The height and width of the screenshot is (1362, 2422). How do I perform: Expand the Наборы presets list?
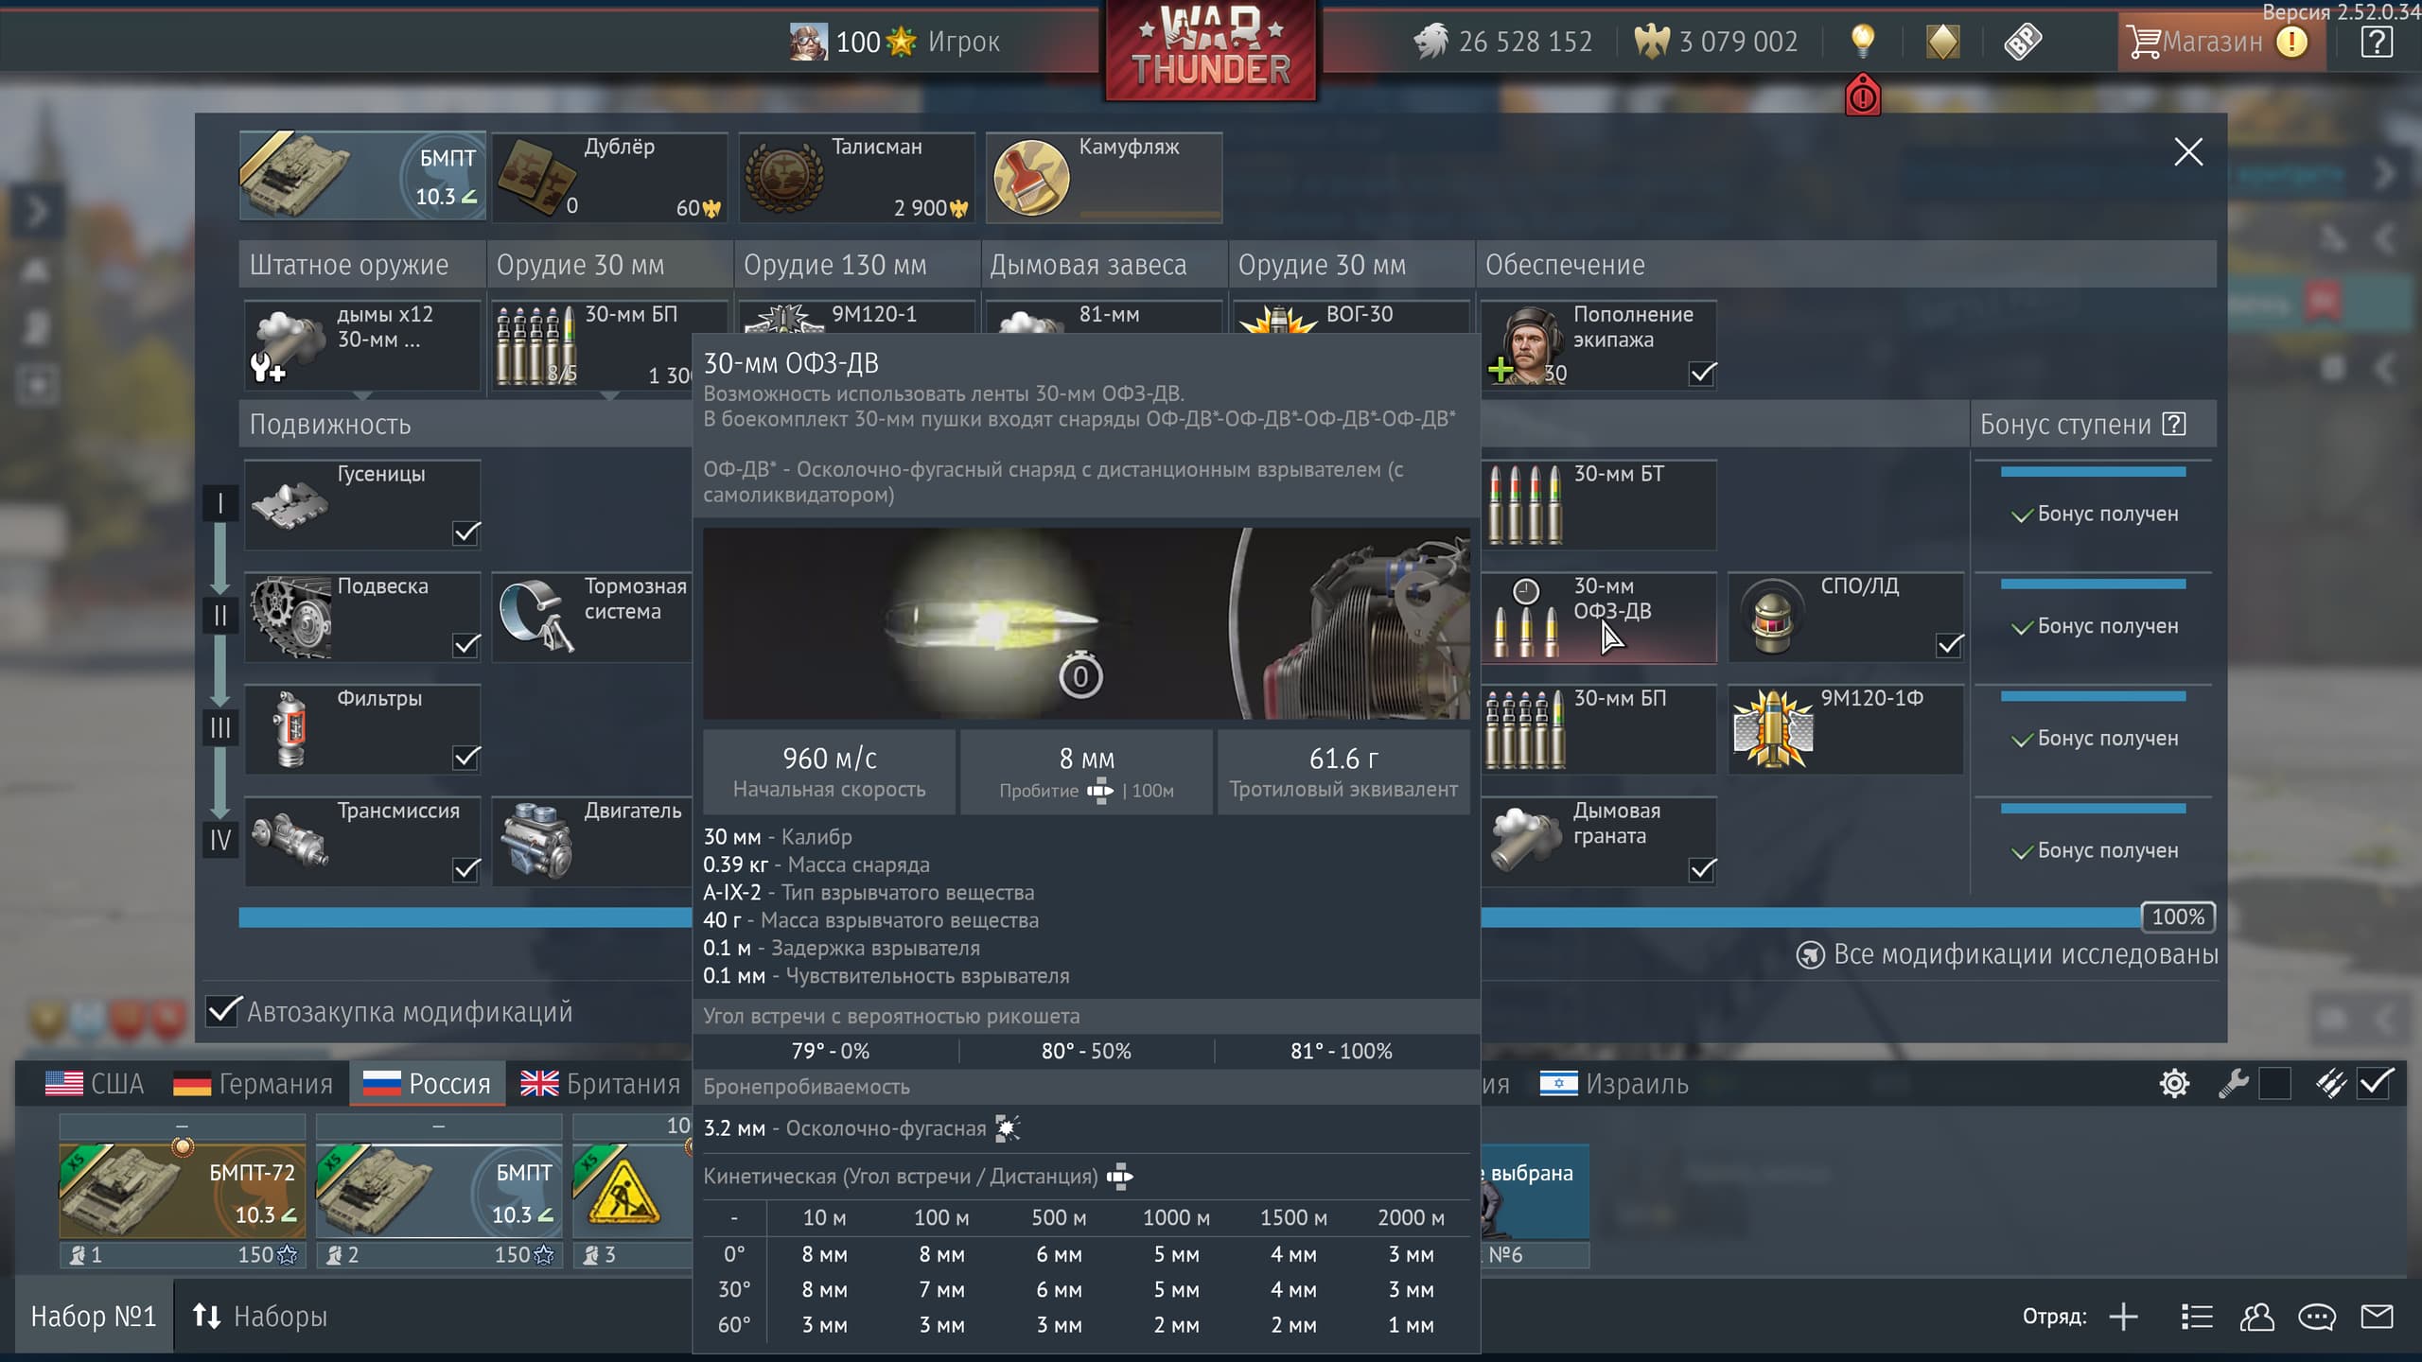[260, 1317]
